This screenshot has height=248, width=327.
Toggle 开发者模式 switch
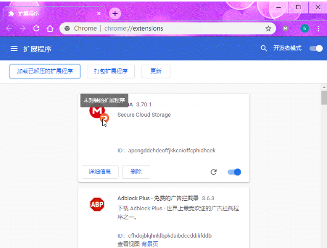point(316,48)
